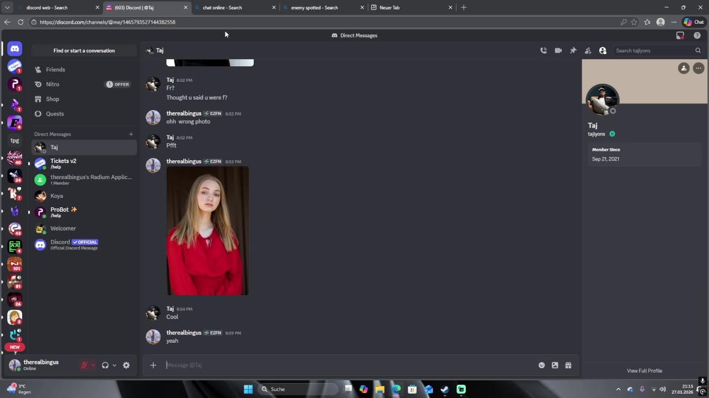Click View Full Profile link
The image size is (709, 398).
coord(644,371)
